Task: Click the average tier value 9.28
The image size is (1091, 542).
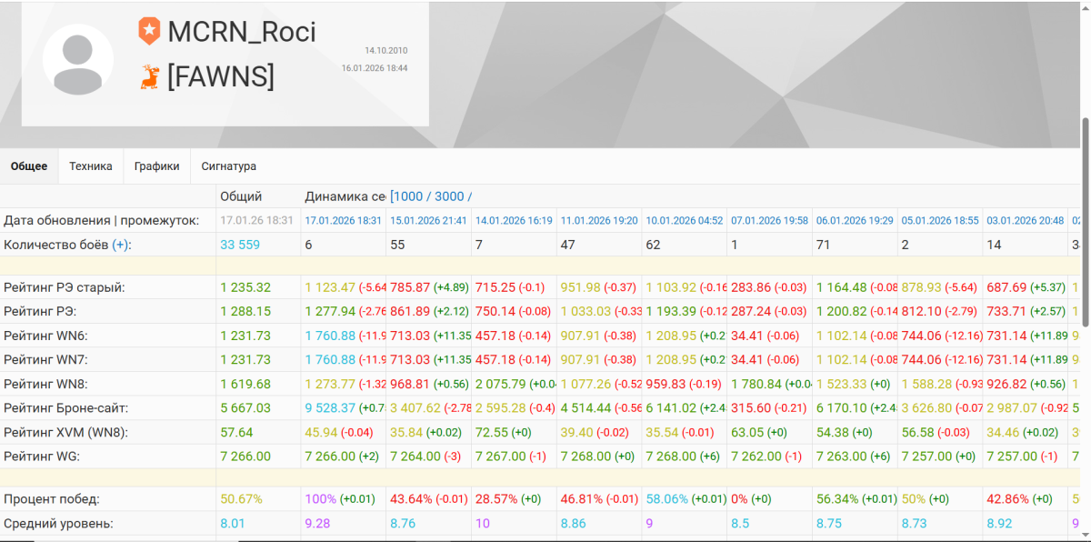Action: [x=318, y=524]
